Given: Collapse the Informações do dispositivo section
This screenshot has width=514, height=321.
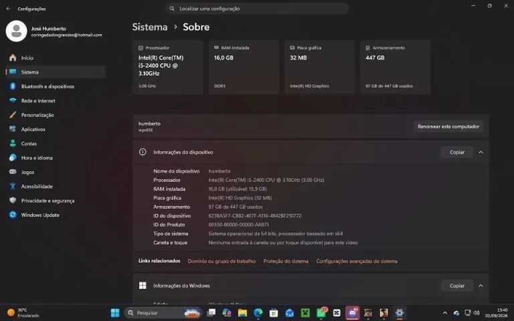Looking at the screenshot, I should tap(481, 152).
